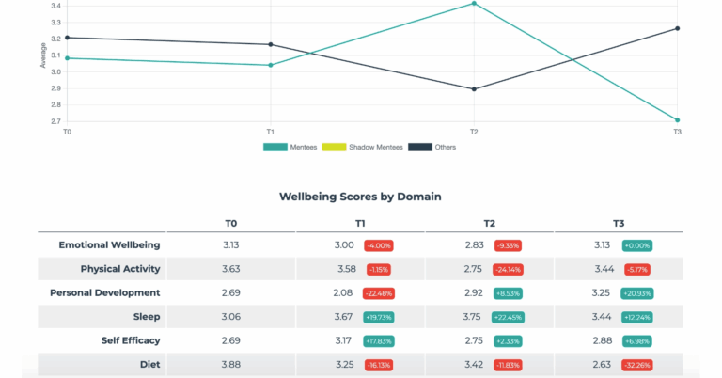Toggle the Mentees legend swatch
The image size is (722, 378).
point(275,147)
